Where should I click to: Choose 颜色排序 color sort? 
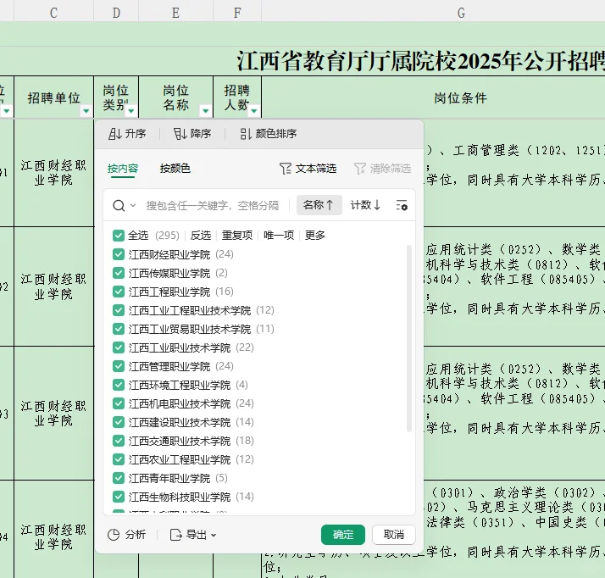tap(268, 134)
